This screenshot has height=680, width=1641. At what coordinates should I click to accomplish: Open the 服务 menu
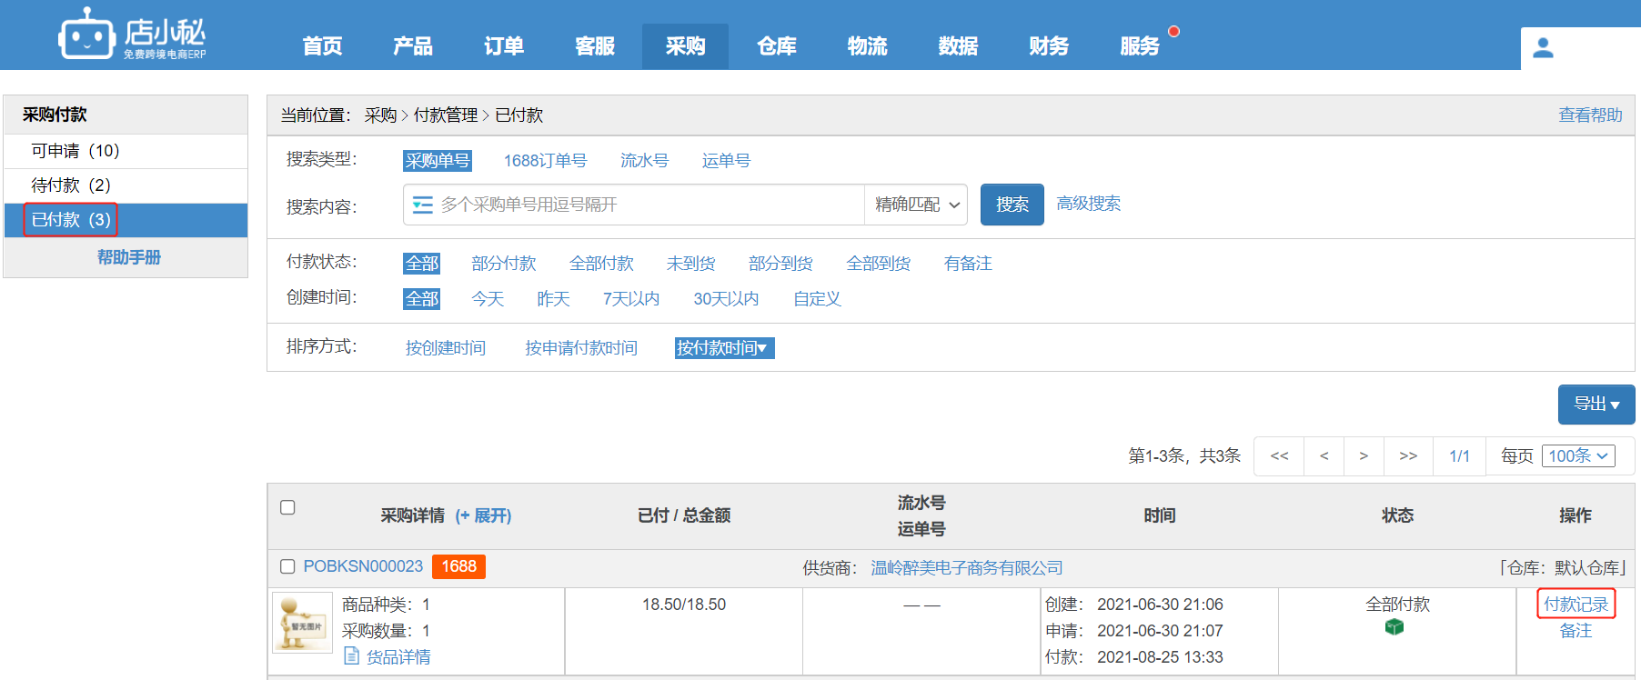1140,46
